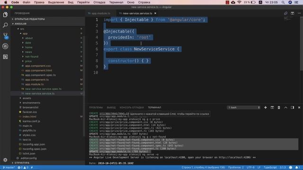Click the indentation spaces setting in status bar
Screen dimensions: 303x170
pyautogui.click(x=236, y=168)
